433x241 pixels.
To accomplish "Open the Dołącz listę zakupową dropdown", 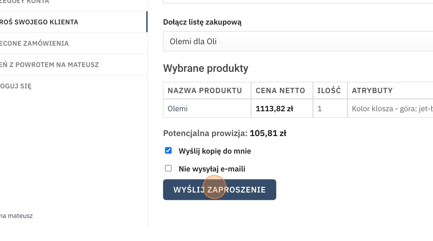I will point(298,42).
